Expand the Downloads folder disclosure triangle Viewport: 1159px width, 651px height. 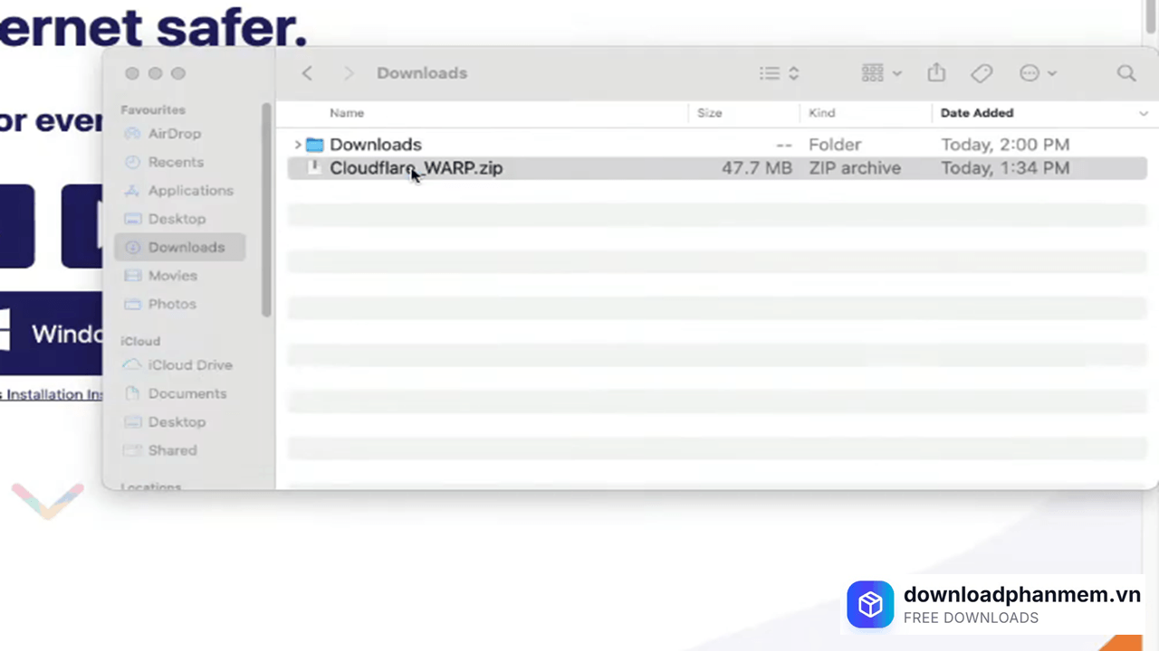297,144
